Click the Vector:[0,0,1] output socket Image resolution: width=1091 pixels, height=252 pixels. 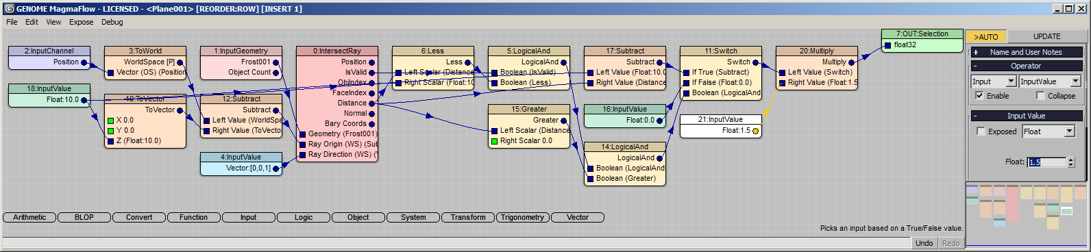point(276,168)
